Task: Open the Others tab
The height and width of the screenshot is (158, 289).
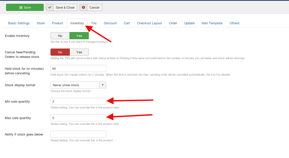Action: tap(234, 23)
